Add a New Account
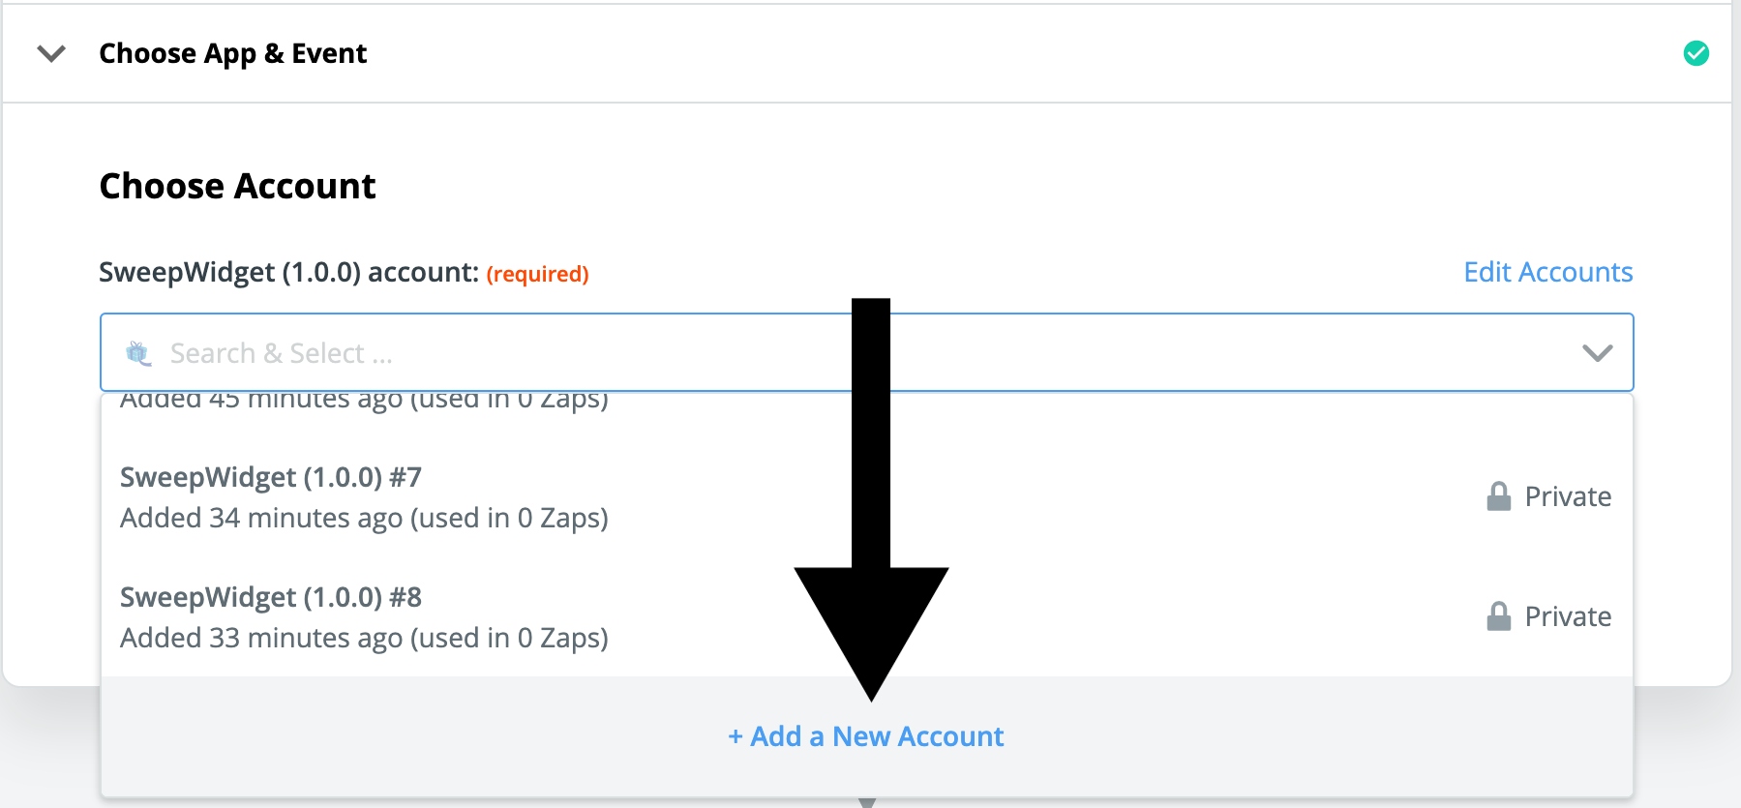Viewport: 1741px width, 808px height. (864, 736)
